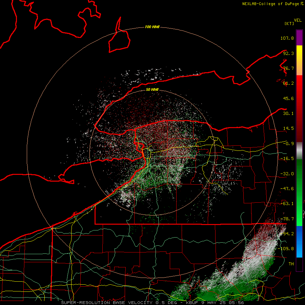Click the -109.8 velocity scale value
This screenshot has height=305, width=305.
(286, 249)
